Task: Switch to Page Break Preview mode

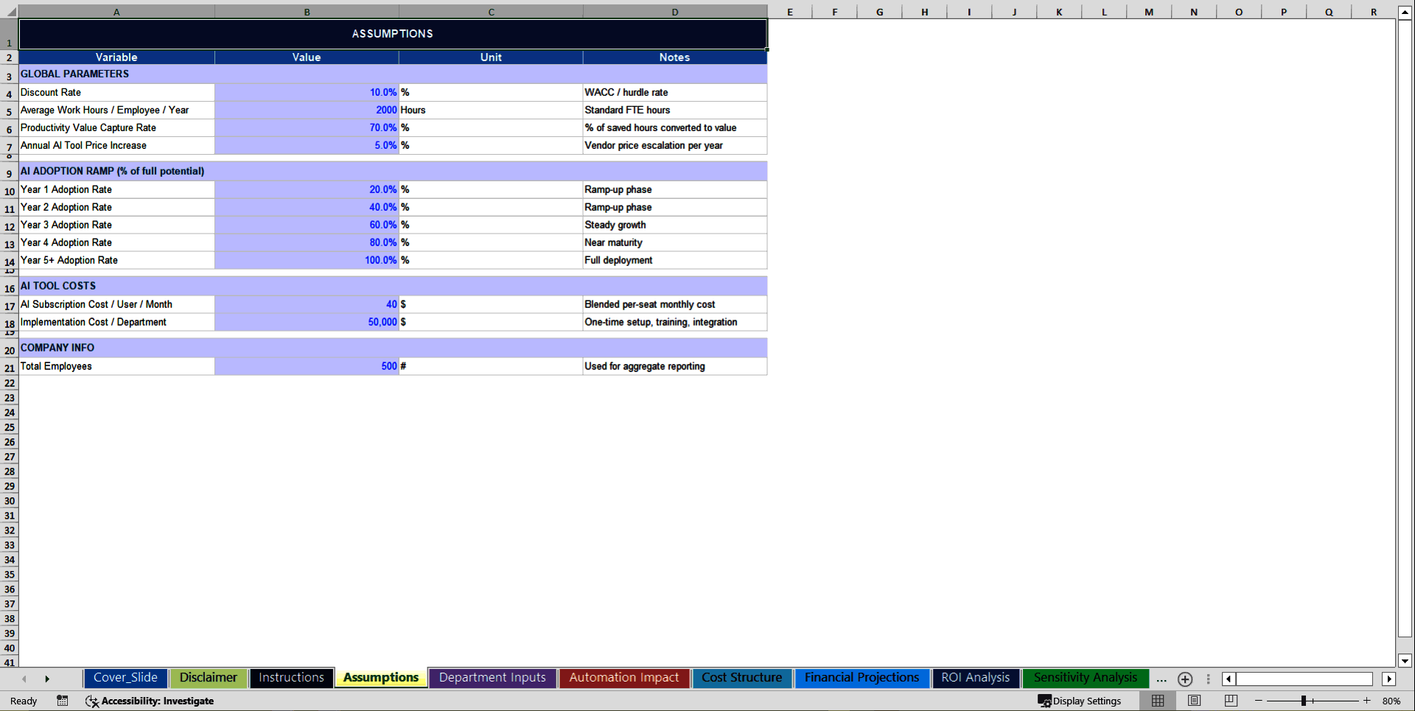Action: (x=1230, y=701)
